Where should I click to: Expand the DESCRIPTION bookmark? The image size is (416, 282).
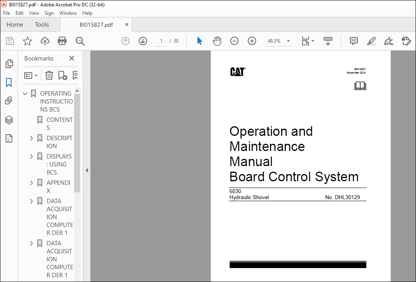click(x=31, y=138)
